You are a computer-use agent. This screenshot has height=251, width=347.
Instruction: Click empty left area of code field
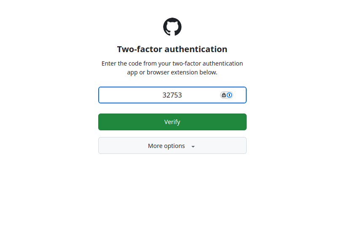[x=122, y=95]
